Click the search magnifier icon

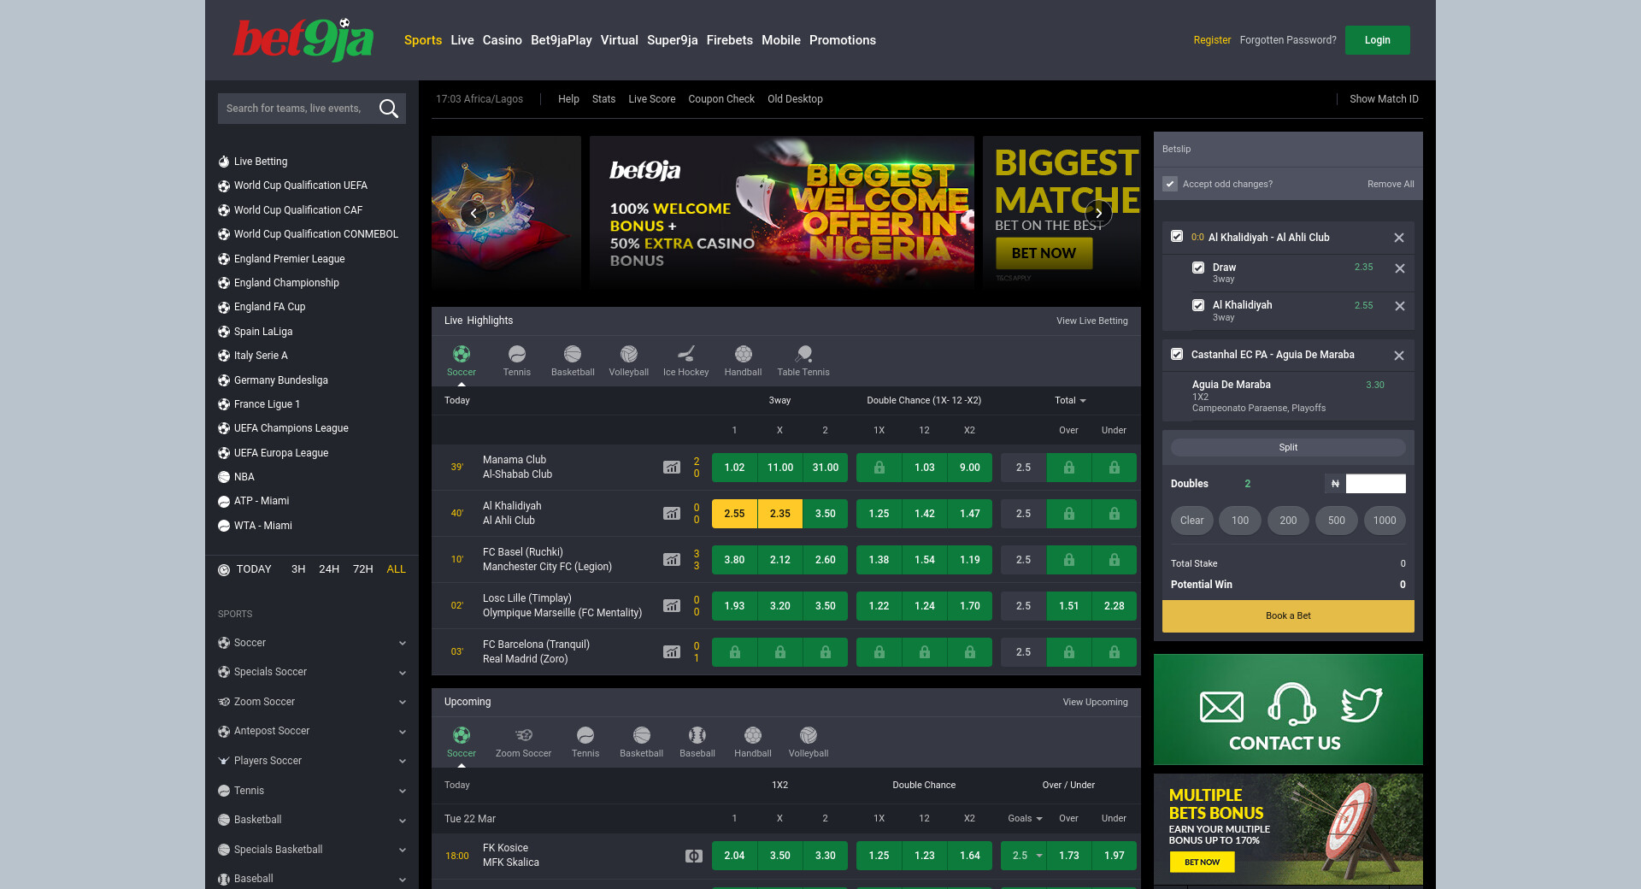388,109
